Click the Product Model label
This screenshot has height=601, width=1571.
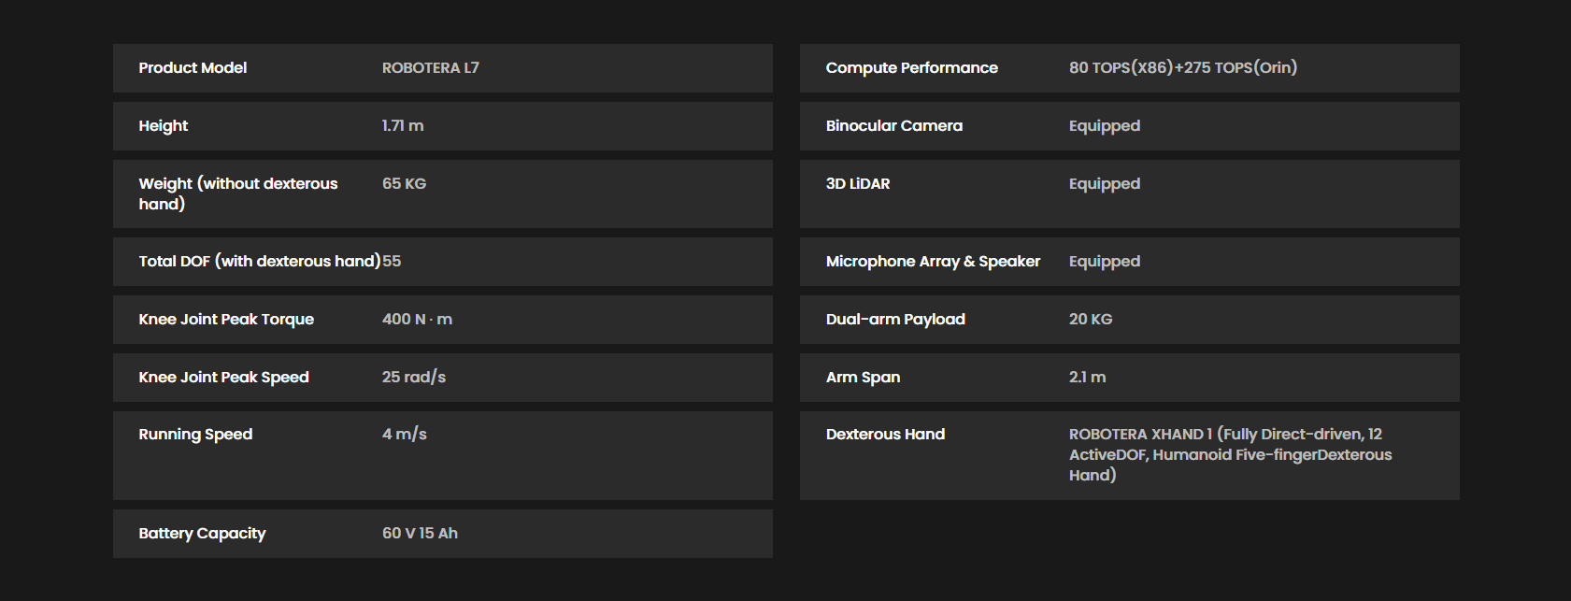point(193,67)
